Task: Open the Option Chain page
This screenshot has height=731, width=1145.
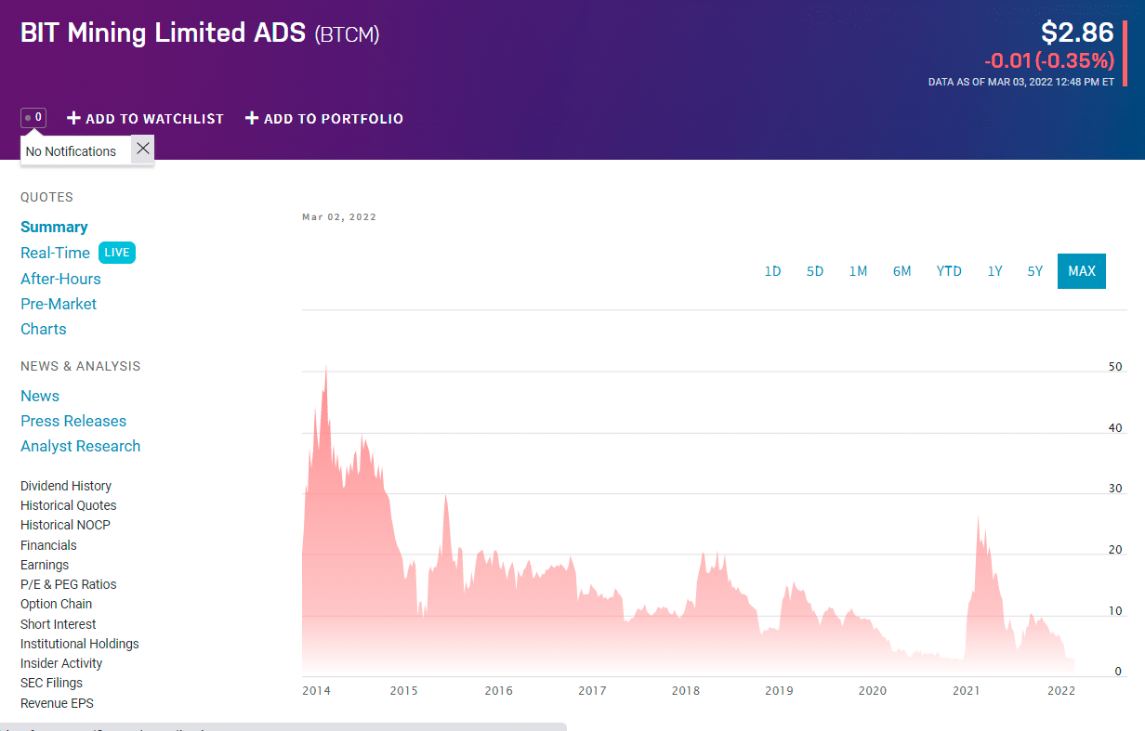Action: click(57, 604)
